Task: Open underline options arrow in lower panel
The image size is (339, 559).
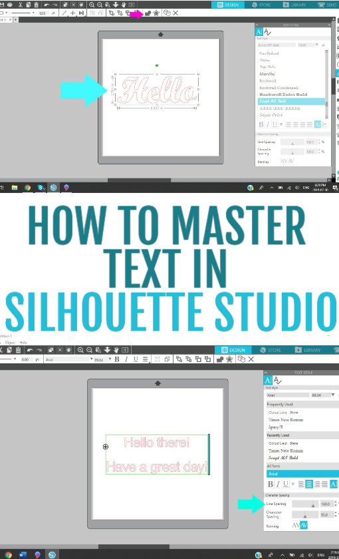Action: (x=293, y=484)
